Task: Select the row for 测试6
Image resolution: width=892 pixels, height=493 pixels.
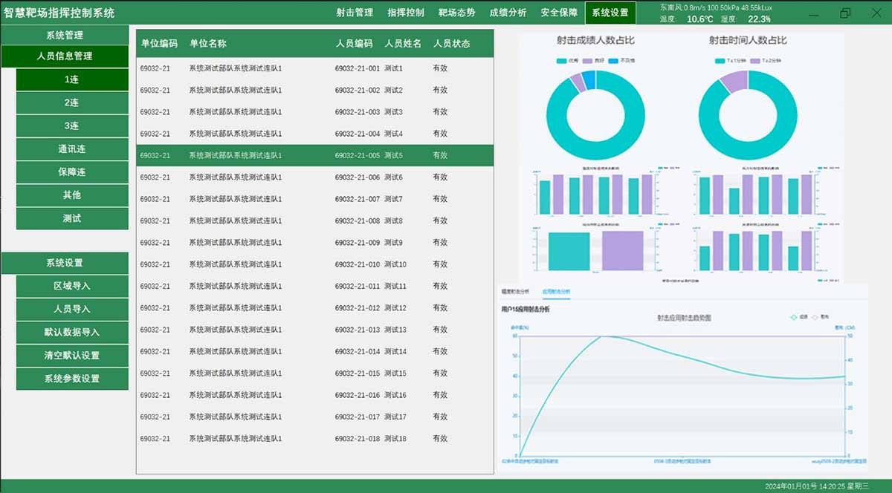Action: tap(315, 177)
